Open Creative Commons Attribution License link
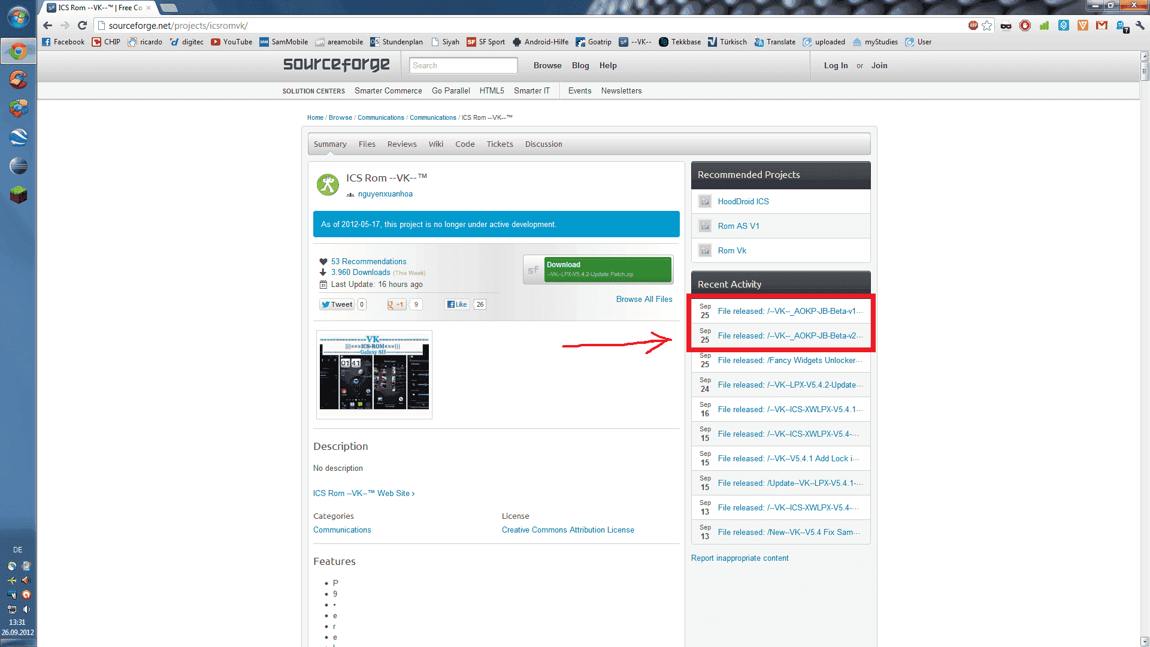Image resolution: width=1150 pixels, height=647 pixels. (x=568, y=530)
